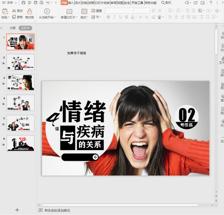Click the justify text alignment icon

[x=189, y=17]
